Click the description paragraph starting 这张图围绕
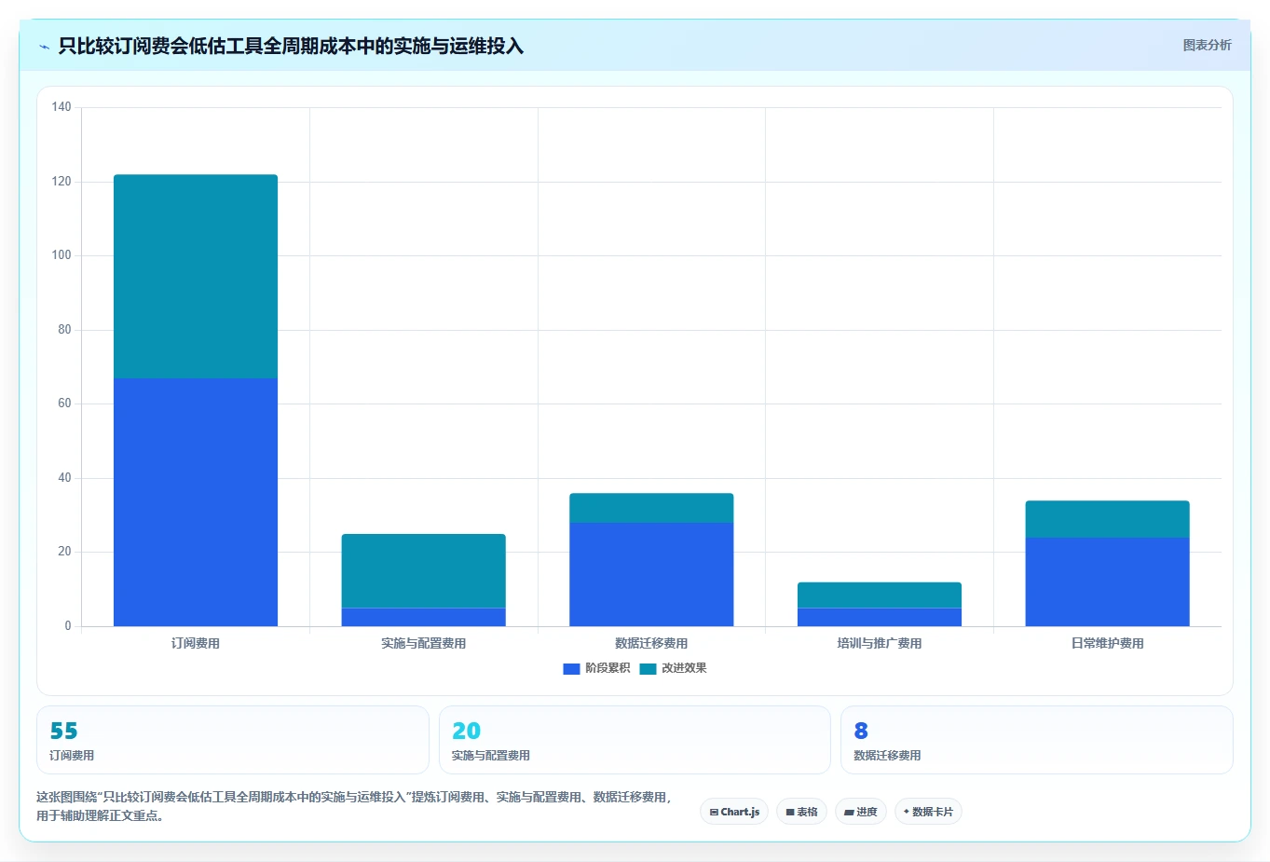Image resolution: width=1270 pixels, height=862 pixels. pyautogui.click(x=354, y=806)
